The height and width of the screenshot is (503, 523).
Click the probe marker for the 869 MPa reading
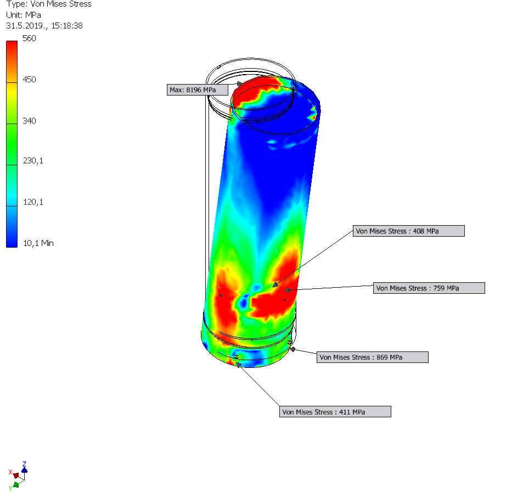293,349
